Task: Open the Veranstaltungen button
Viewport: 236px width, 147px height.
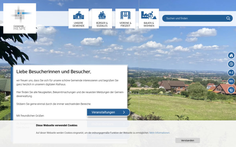Action: (x=108, y=112)
